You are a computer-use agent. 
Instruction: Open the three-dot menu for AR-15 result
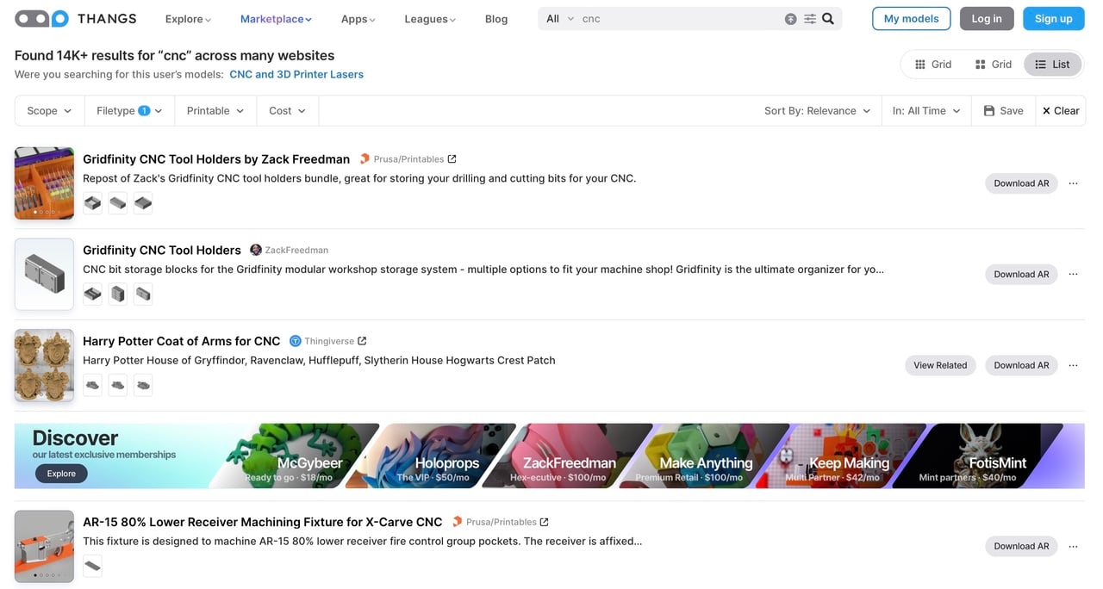click(x=1073, y=546)
